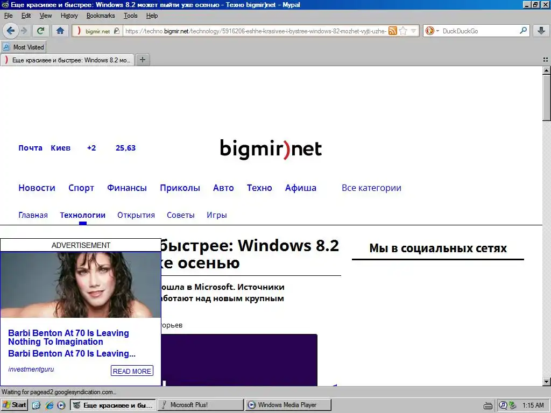Click the +2 weather temperature link
The height and width of the screenshot is (413, 551).
91,148
